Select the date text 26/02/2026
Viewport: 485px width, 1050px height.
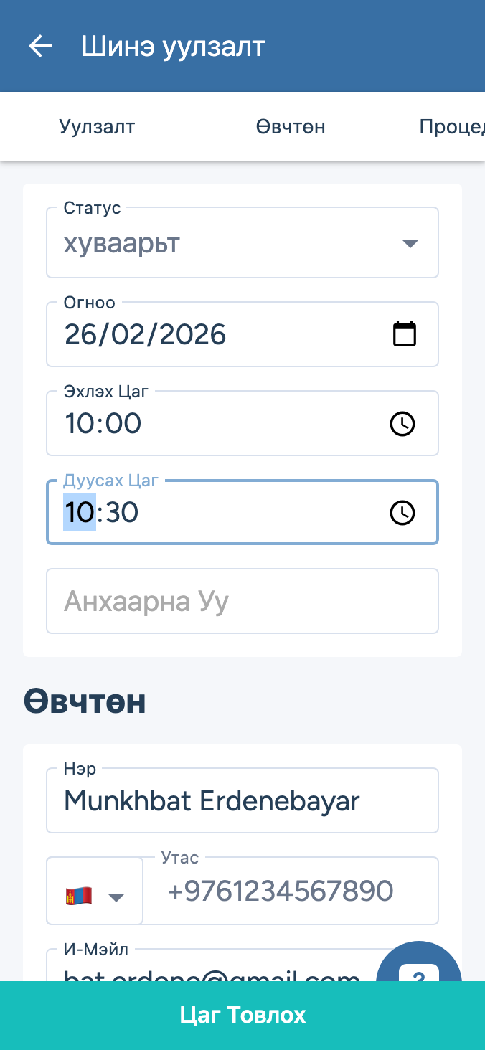click(146, 334)
